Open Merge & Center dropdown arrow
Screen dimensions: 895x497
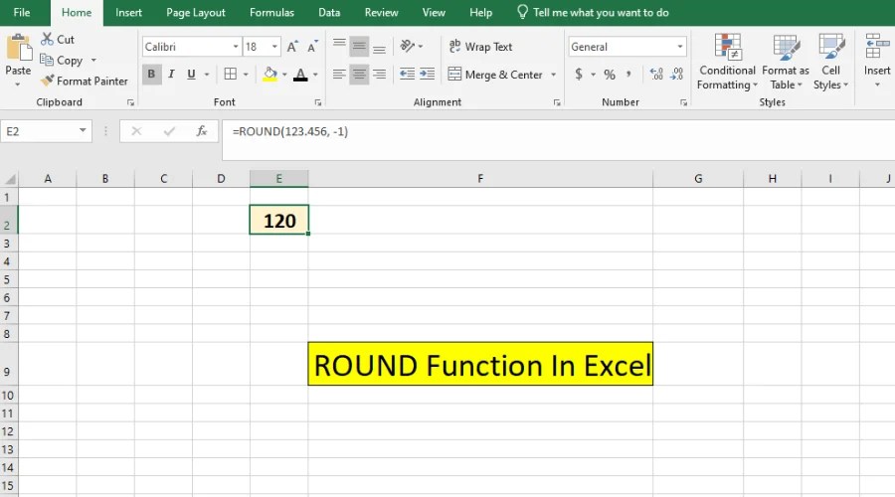pos(553,75)
